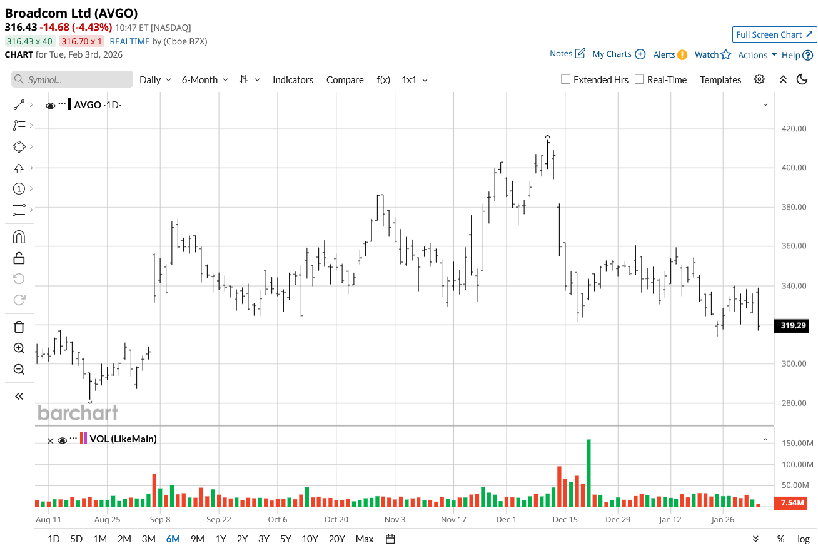Toggle the log scale button
This screenshot has width=818, height=548.
tap(804, 539)
